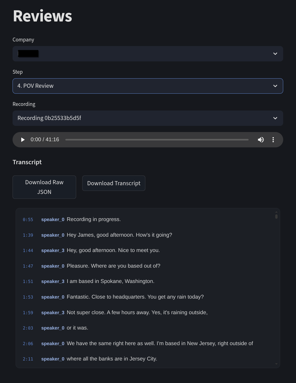
Task: Click the current time display 0:00 / 41:16
Action: pyautogui.click(x=45, y=140)
